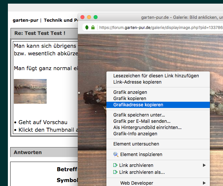The image size is (223, 186).
Task: Click the green leaf icon in address bar
Action: tap(87, 27)
